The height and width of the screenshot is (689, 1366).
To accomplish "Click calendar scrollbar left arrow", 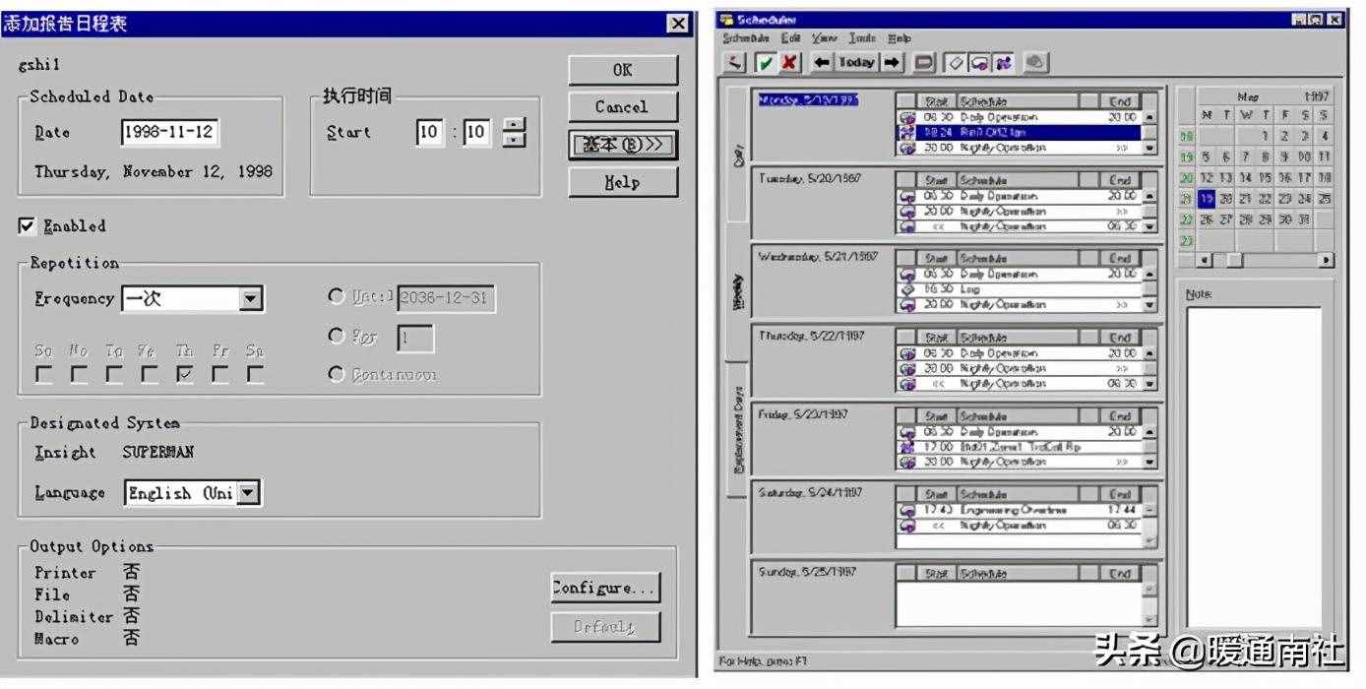I will coord(1206,260).
